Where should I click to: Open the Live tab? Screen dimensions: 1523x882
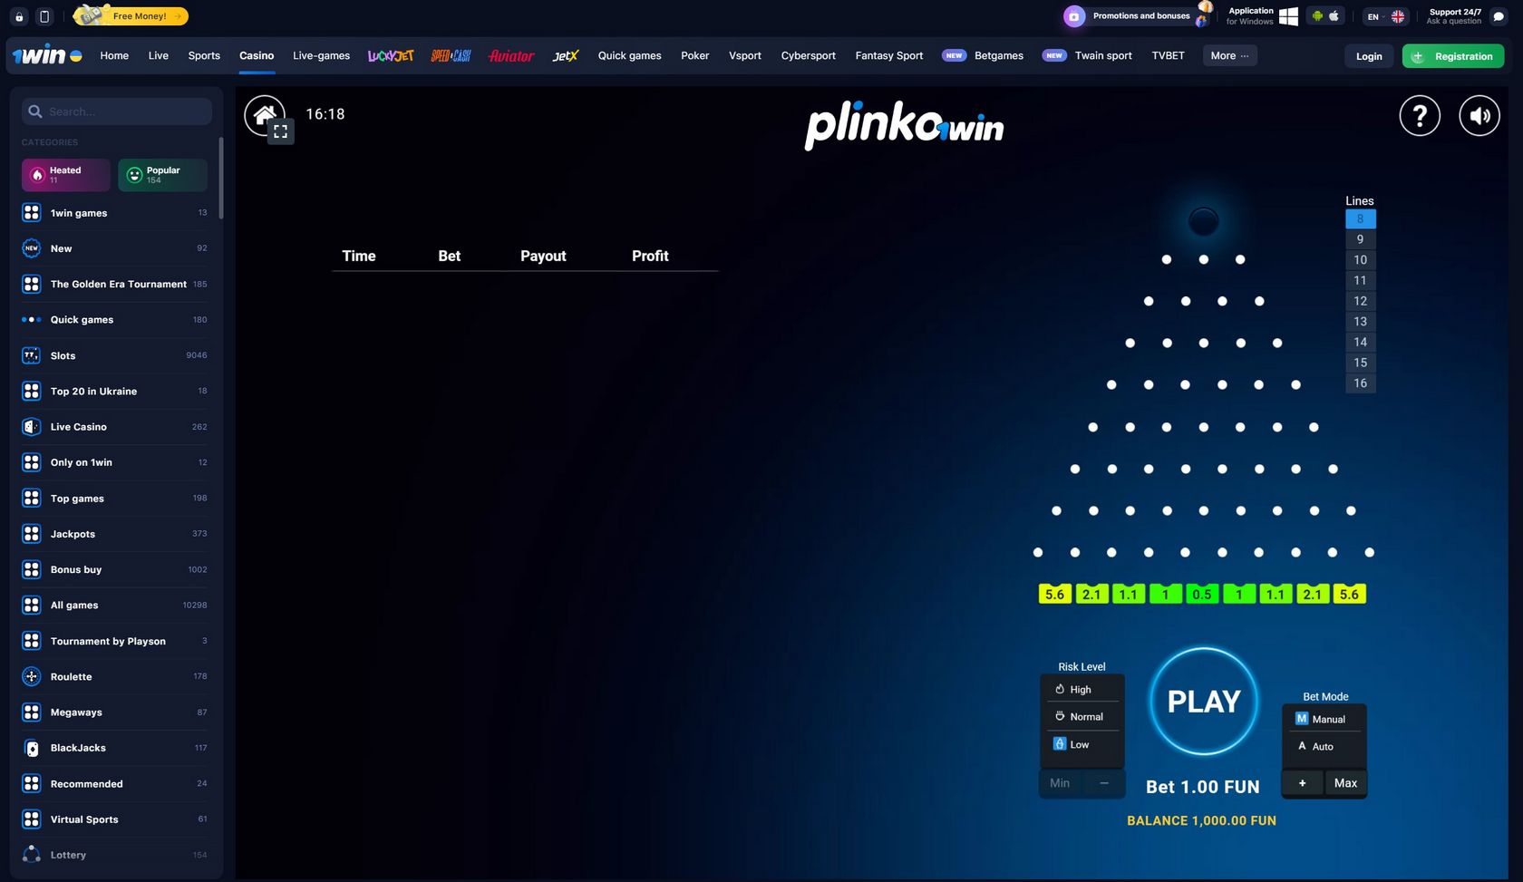tap(159, 55)
